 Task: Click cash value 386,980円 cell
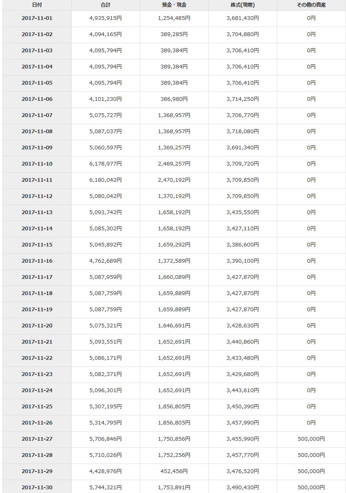(x=174, y=99)
